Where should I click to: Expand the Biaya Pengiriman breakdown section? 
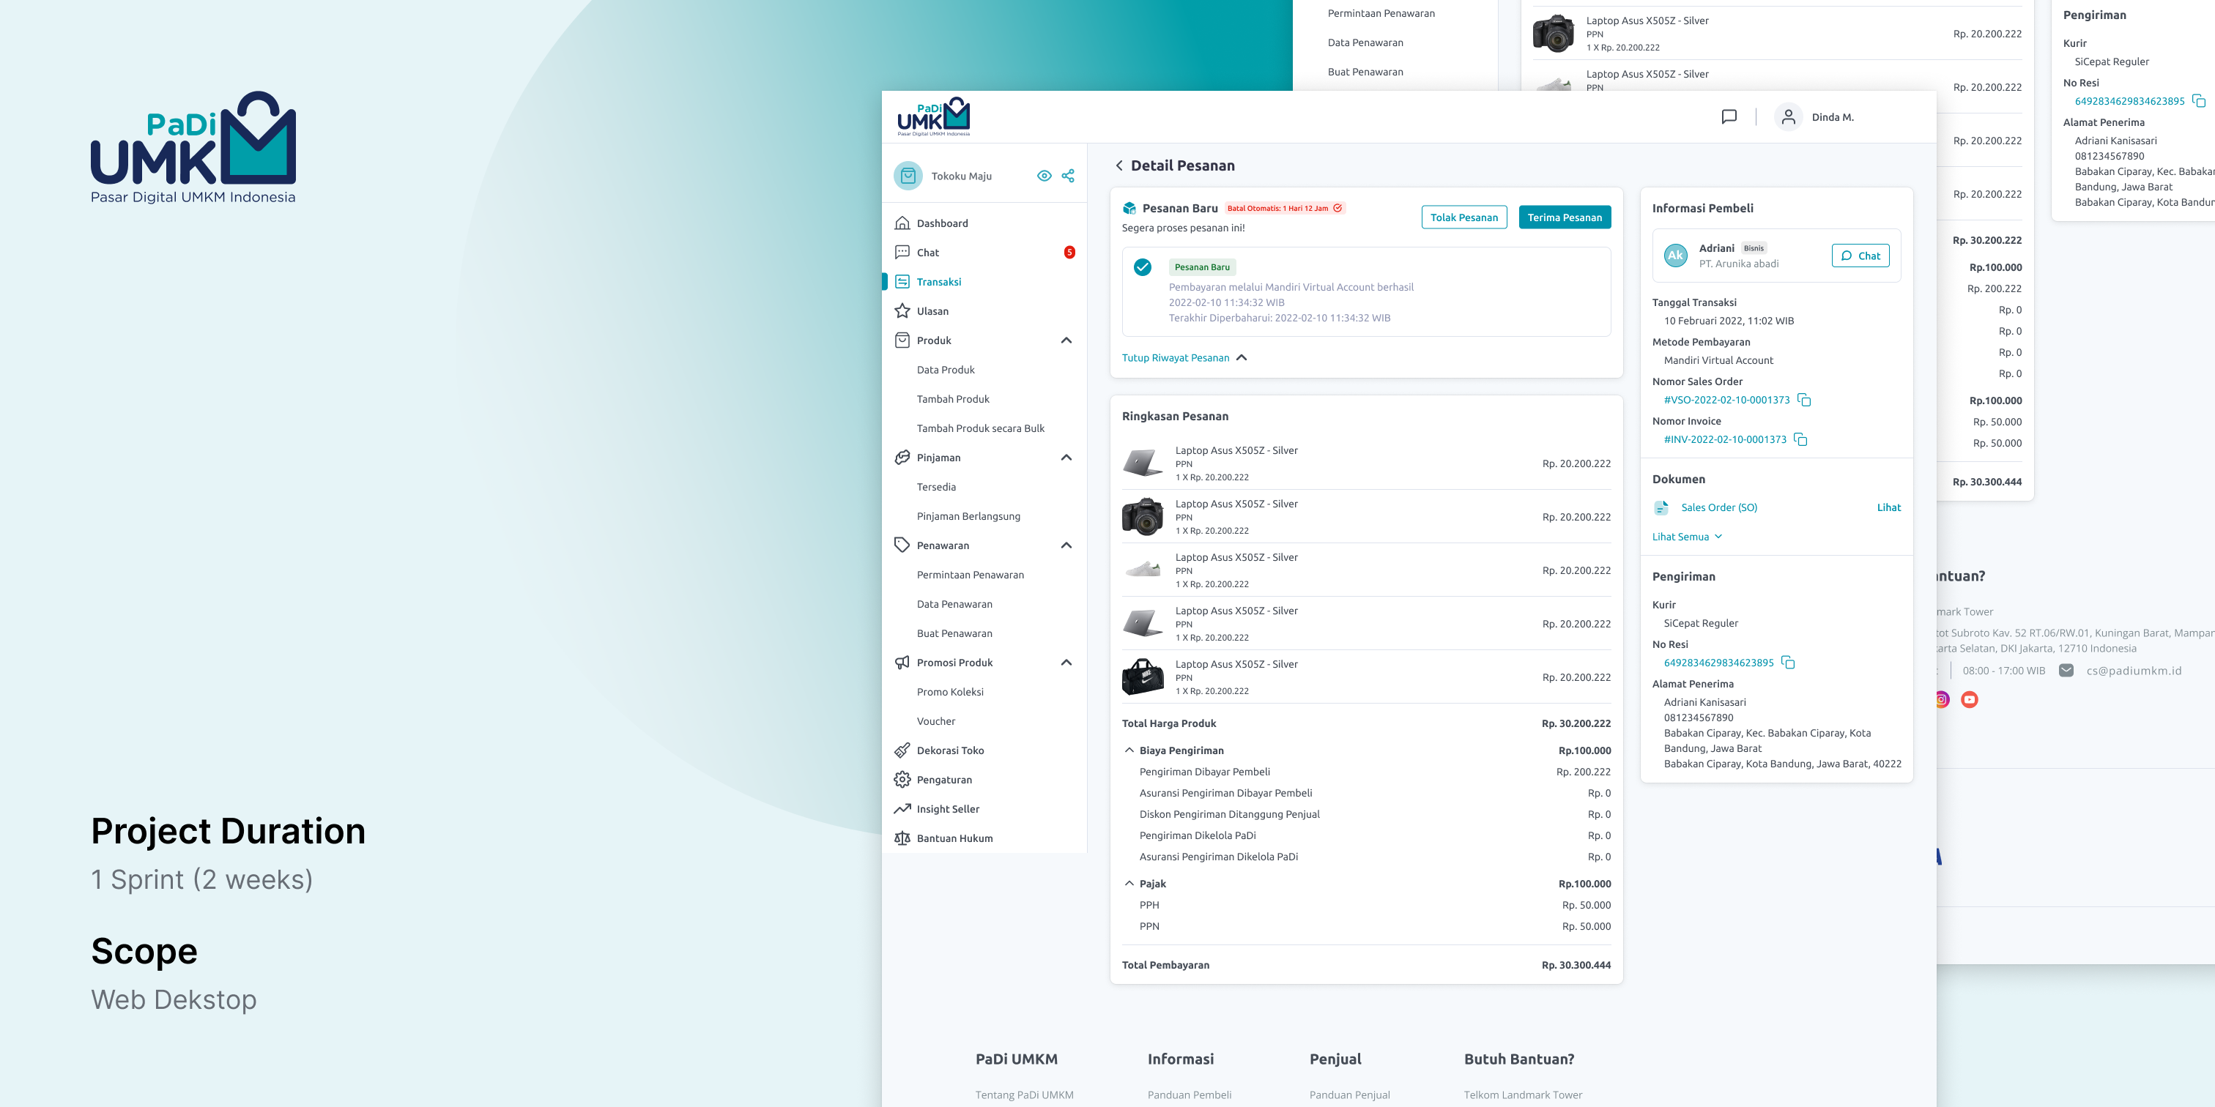tap(1129, 750)
